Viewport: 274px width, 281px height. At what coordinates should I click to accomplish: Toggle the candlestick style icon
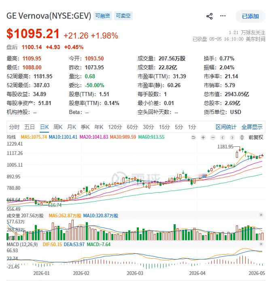(242, 137)
